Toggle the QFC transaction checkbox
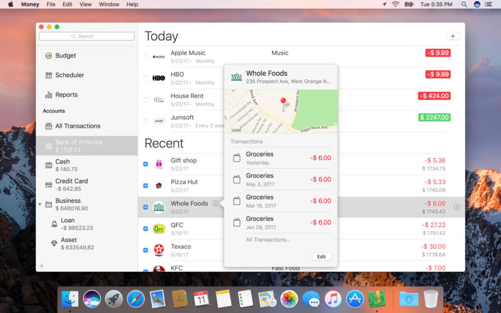This screenshot has height=313, width=501. [x=145, y=228]
